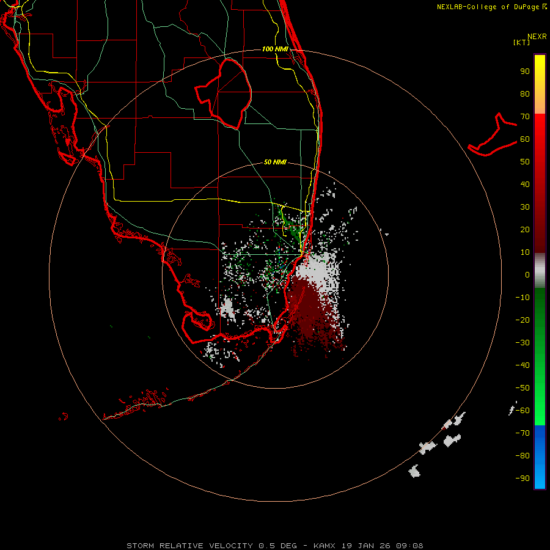Image resolution: width=550 pixels, height=550 pixels.
Task: Click the 100 NMI range ring label
Action: tap(275, 49)
